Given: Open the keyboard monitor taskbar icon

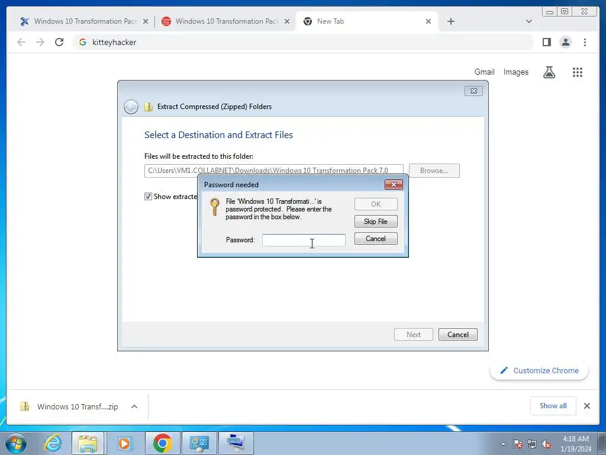Looking at the screenshot, I should [236, 443].
